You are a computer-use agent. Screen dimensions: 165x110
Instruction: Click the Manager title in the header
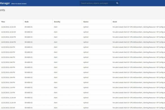click(x=5, y=3)
